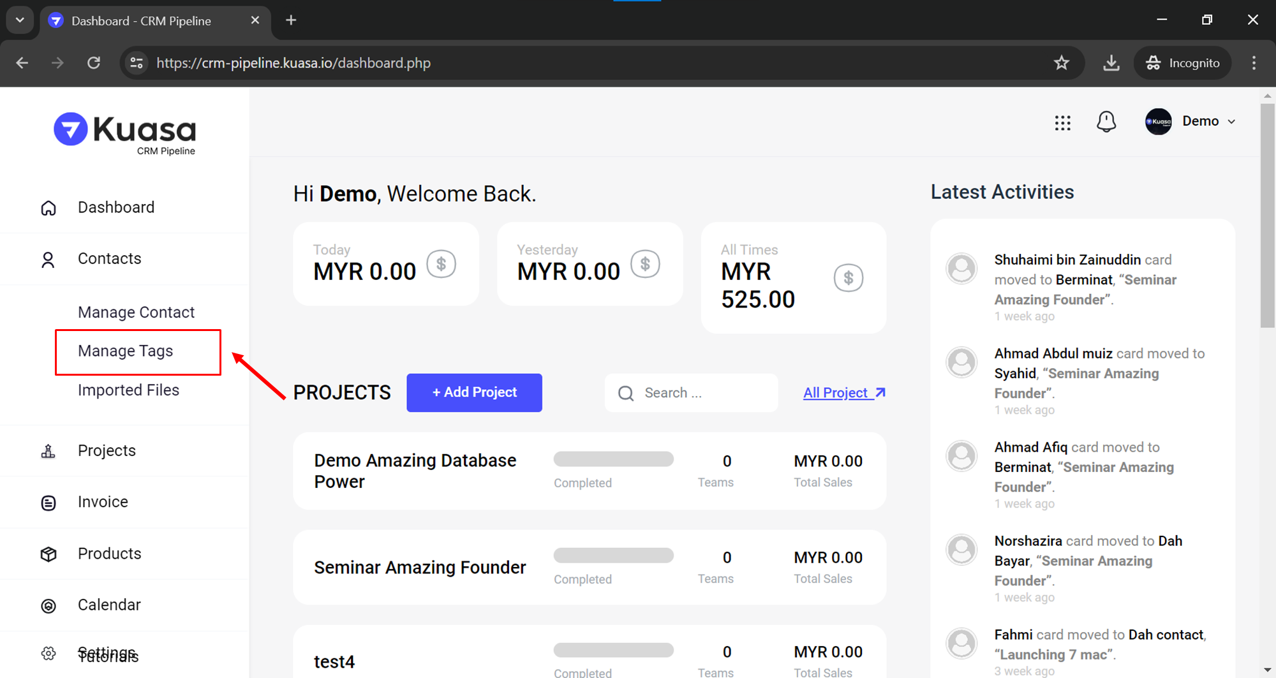This screenshot has height=678, width=1276.
Task: Click the Invoice icon in sidebar
Action: pos(48,503)
